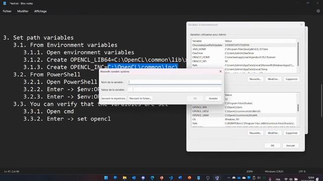Select the OS Windows_NT variable row
Image resolution: width=323 pixels, height=181 pixels.
244,119
